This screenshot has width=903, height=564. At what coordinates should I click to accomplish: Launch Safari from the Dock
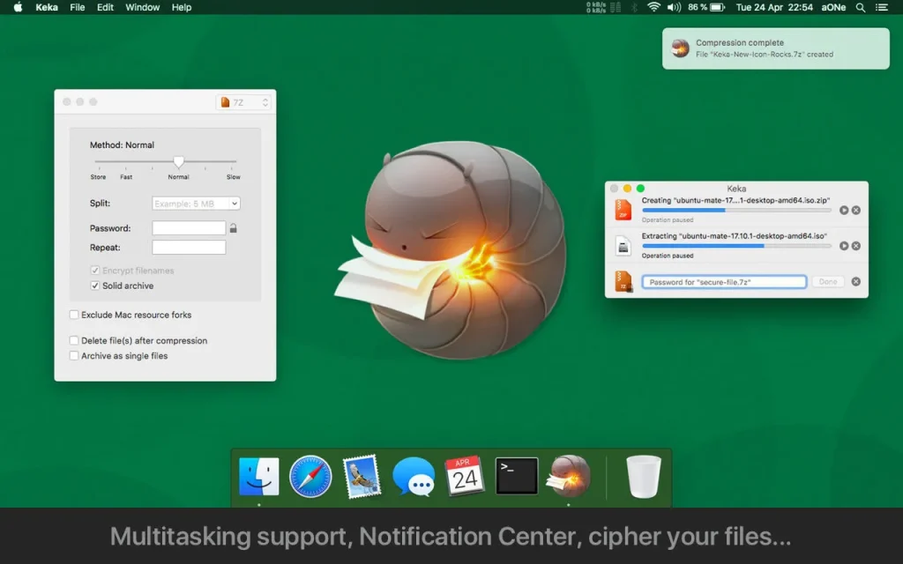310,476
